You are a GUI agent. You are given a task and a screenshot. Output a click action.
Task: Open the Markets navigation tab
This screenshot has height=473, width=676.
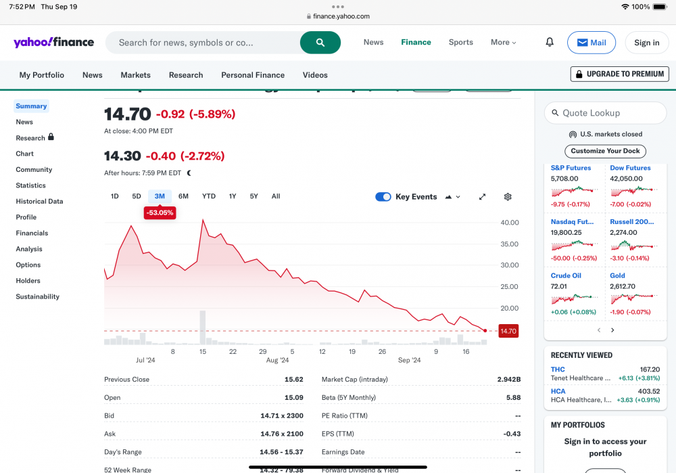point(135,75)
